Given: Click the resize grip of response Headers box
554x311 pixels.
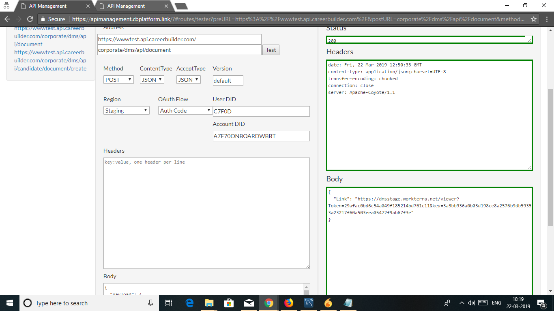Looking at the screenshot, I should point(530,168).
